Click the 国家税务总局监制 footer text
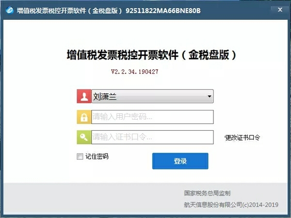The width and height of the screenshot is (291, 218). click(x=207, y=193)
